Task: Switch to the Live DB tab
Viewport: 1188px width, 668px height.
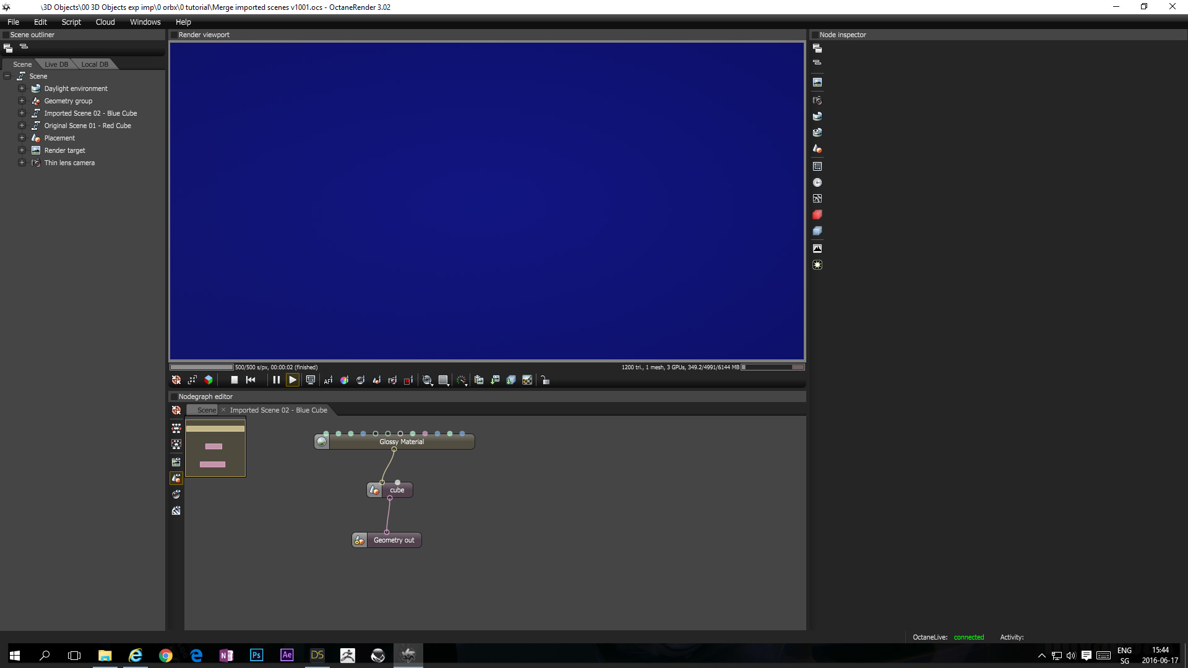Action: point(56,64)
